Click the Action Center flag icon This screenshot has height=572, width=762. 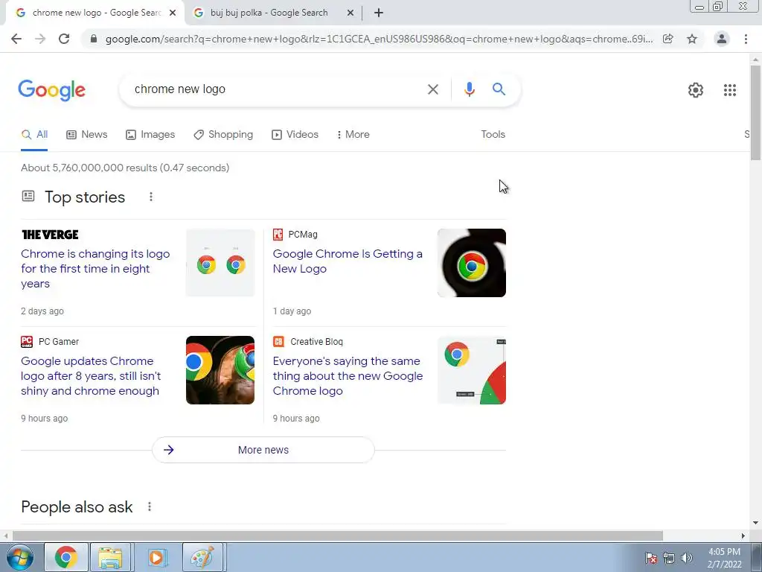(x=650, y=558)
